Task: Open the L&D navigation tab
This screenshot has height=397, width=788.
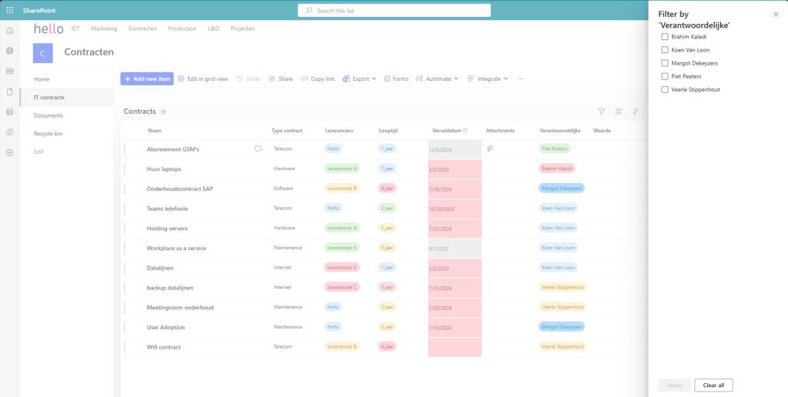Action: point(214,28)
